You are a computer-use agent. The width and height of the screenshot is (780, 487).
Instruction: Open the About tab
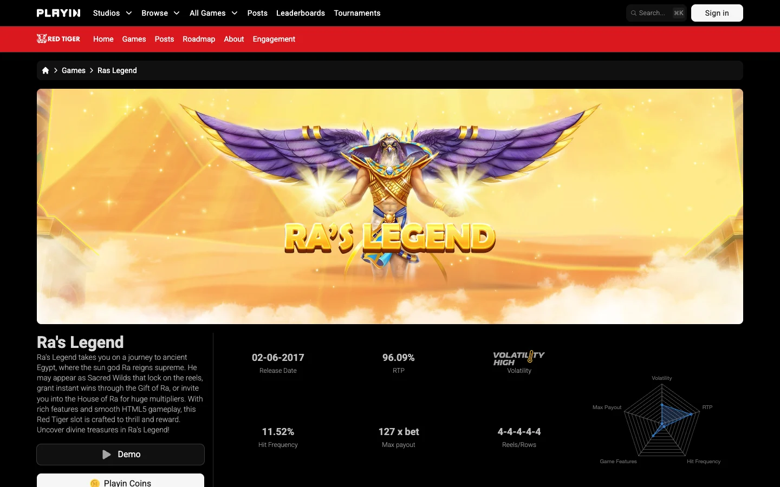point(234,39)
